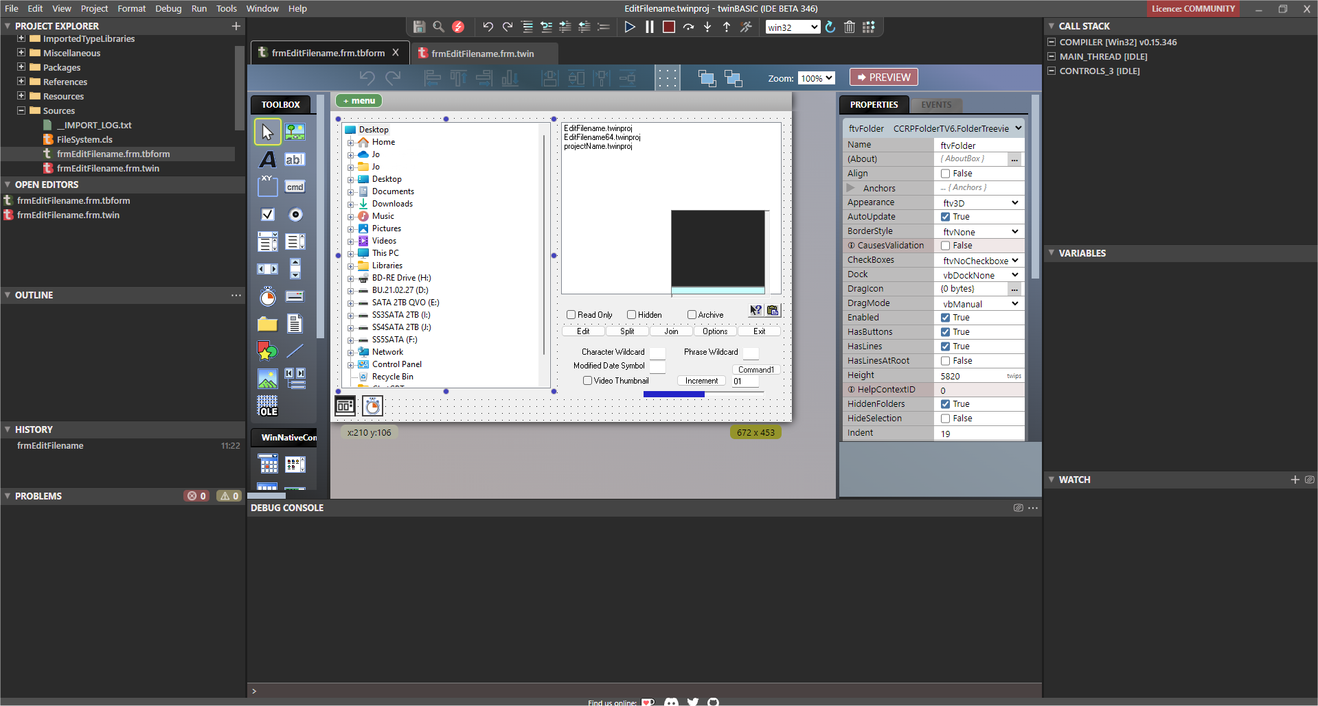The width and height of the screenshot is (1318, 706).
Task: Open search using the magnifier icon
Action: point(439,27)
